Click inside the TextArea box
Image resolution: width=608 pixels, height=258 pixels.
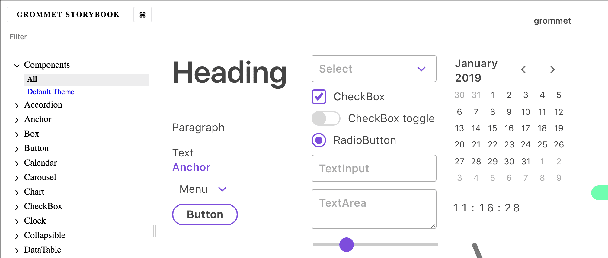pyautogui.click(x=374, y=209)
